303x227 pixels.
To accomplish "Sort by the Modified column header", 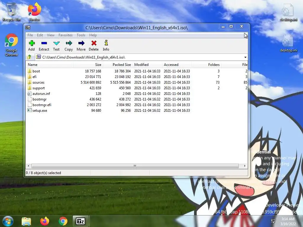I will 147,65.
